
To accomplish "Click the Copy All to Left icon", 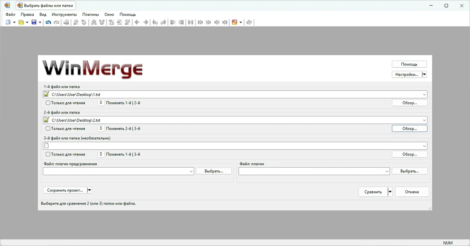I will tap(181, 22).
